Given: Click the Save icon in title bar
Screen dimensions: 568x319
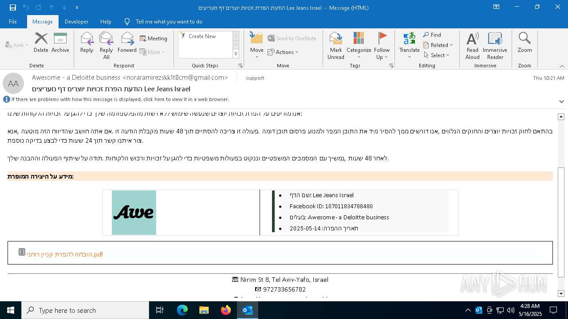Looking at the screenshot, I should coord(13,8).
